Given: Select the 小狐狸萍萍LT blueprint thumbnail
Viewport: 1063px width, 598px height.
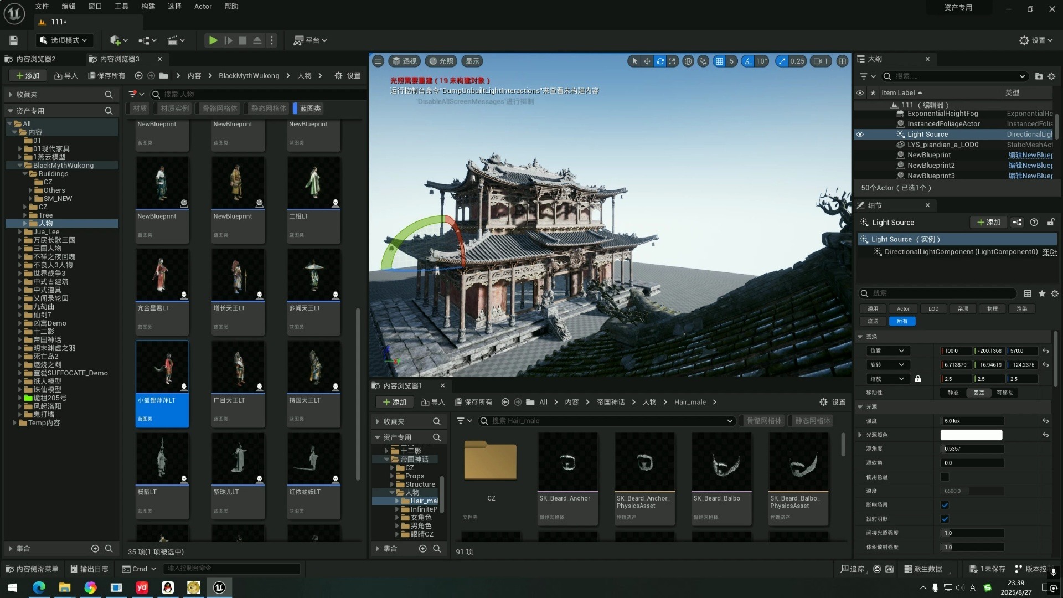Looking at the screenshot, I should [x=162, y=383].
